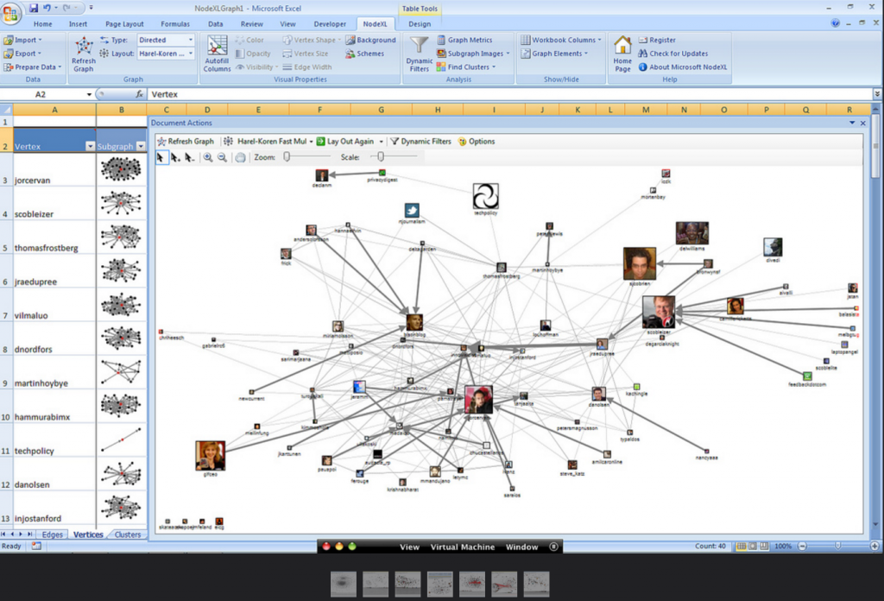
Task: Open the Insert ribbon tab
Action: [78, 23]
